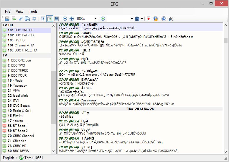Click the green refresh icon in status bar
Screen dimensions: 229x162
coord(21,158)
